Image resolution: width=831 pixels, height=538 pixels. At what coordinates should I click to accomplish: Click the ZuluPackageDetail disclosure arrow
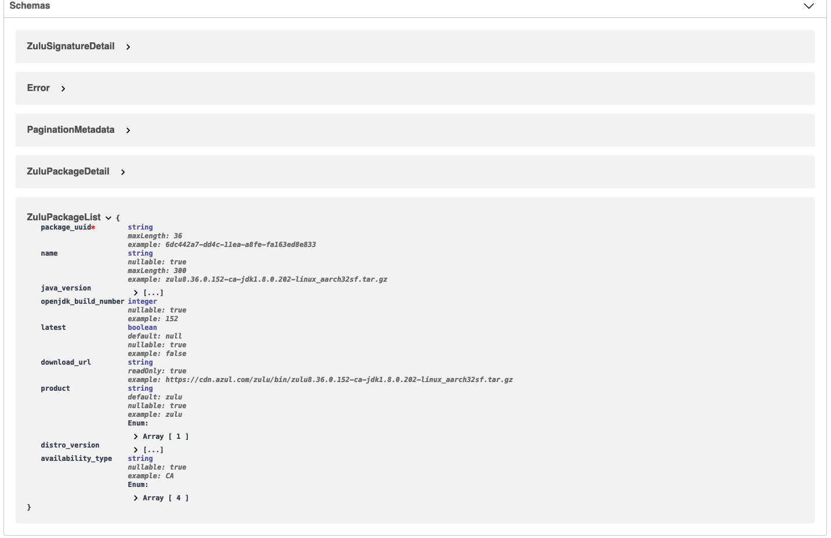point(123,172)
